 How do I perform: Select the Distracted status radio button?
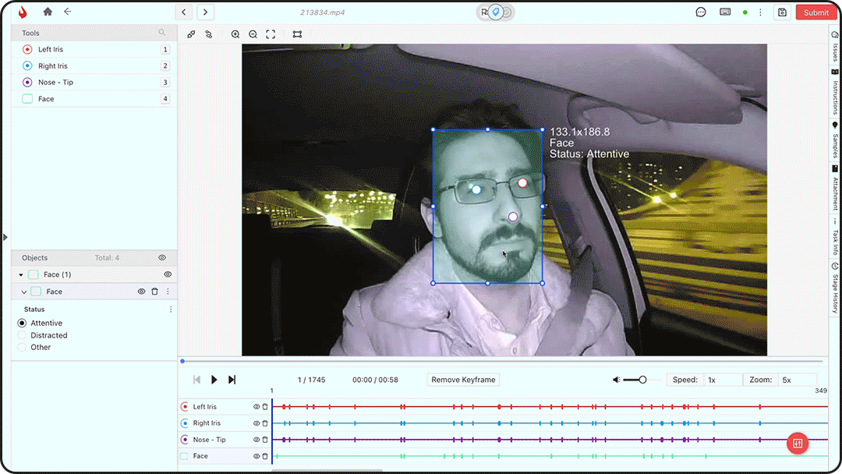(x=22, y=335)
